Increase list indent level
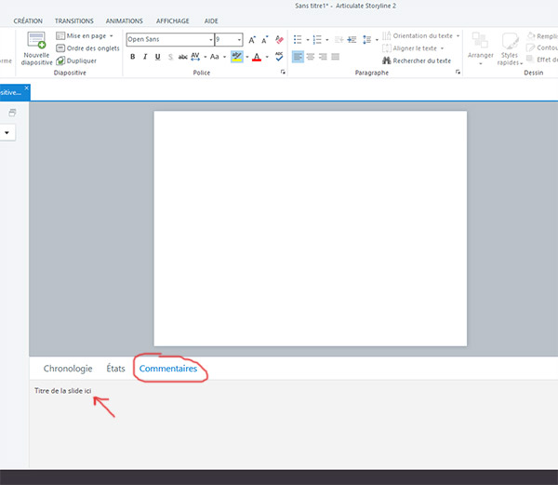The height and width of the screenshot is (485, 558). 352,39
